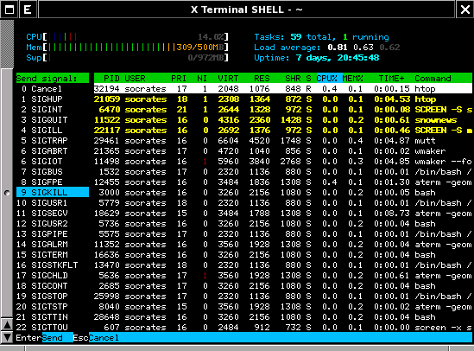Select SIGFPE in signal list
474x351 pixels.
click(53, 182)
